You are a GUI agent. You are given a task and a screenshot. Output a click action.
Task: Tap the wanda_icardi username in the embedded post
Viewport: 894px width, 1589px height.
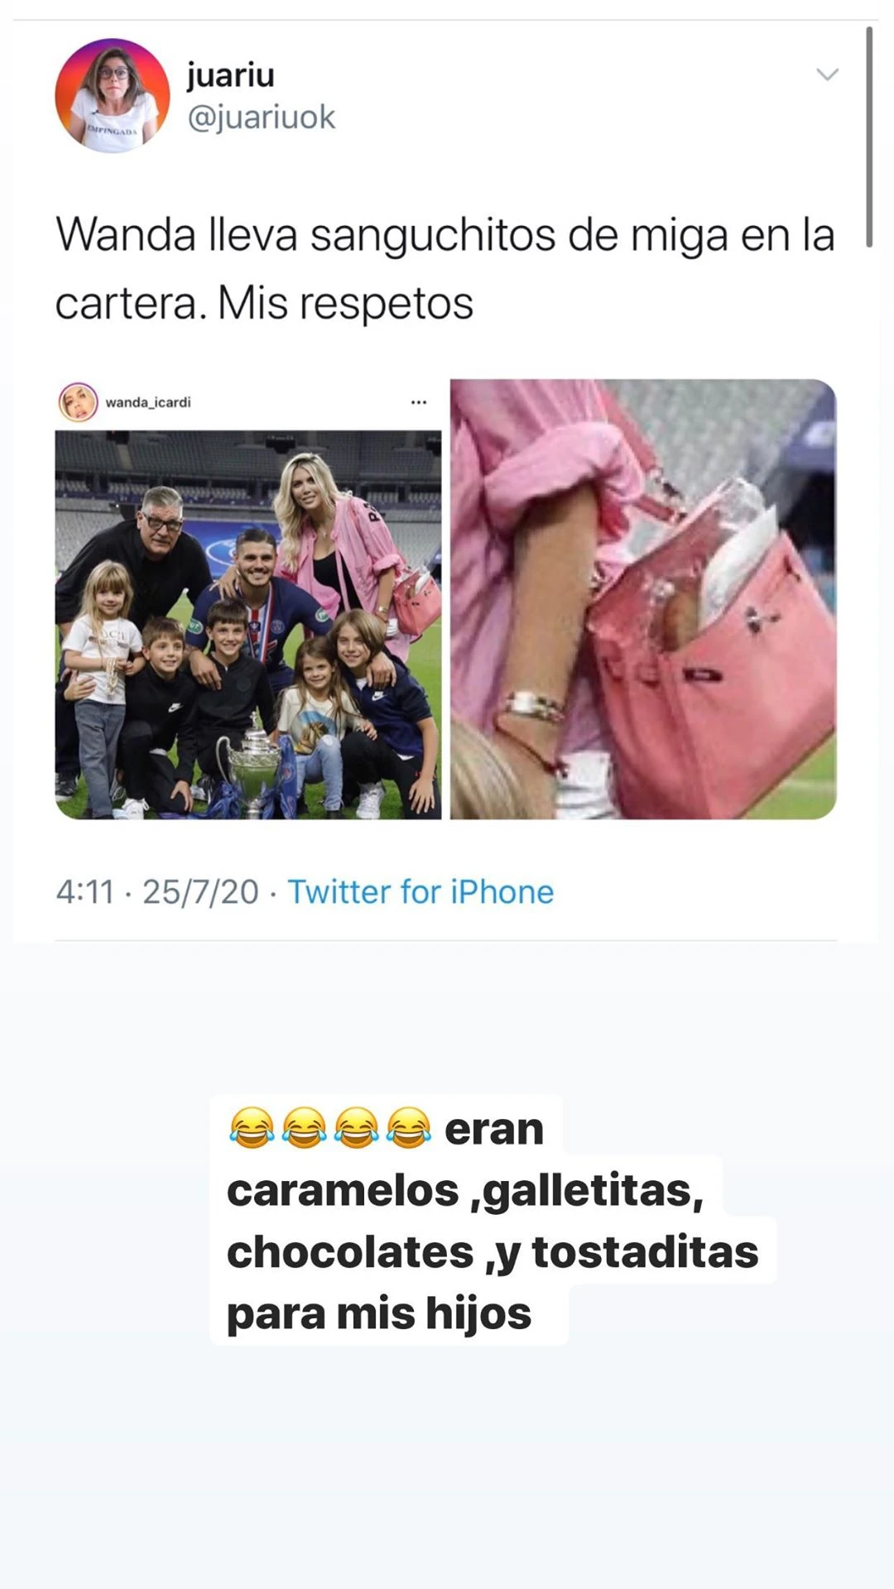tap(148, 402)
